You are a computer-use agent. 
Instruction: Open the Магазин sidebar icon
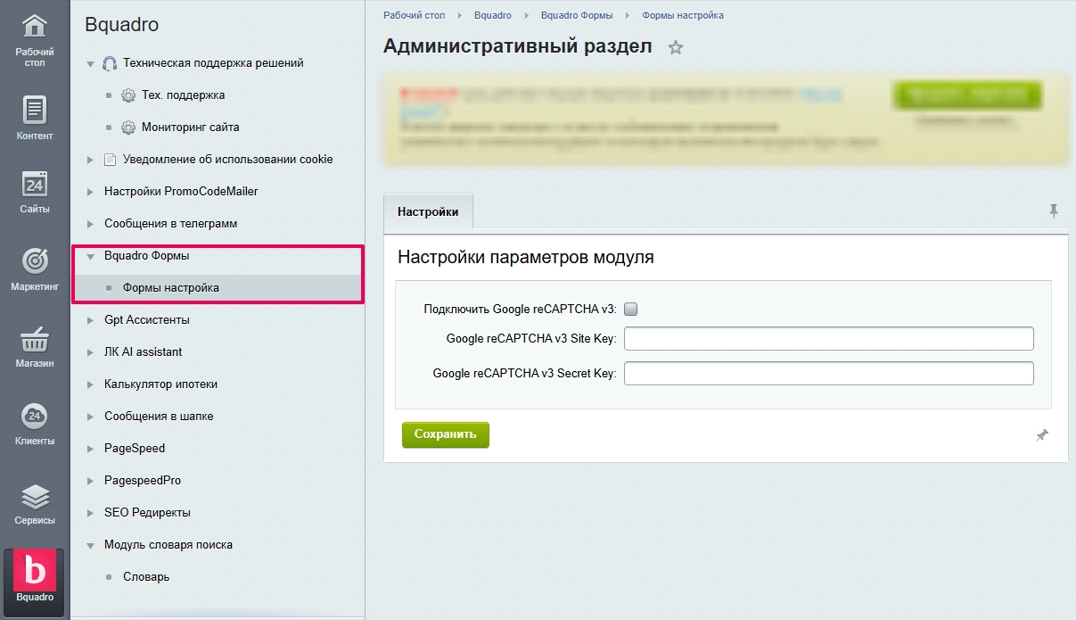point(35,344)
